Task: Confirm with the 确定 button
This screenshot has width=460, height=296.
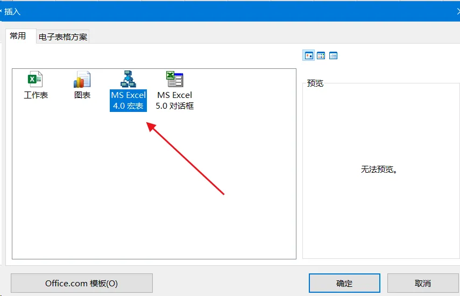Action: pyautogui.click(x=344, y=283)
